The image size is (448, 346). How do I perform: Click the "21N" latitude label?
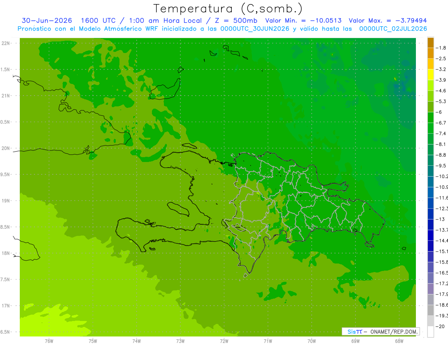[6, 96]
